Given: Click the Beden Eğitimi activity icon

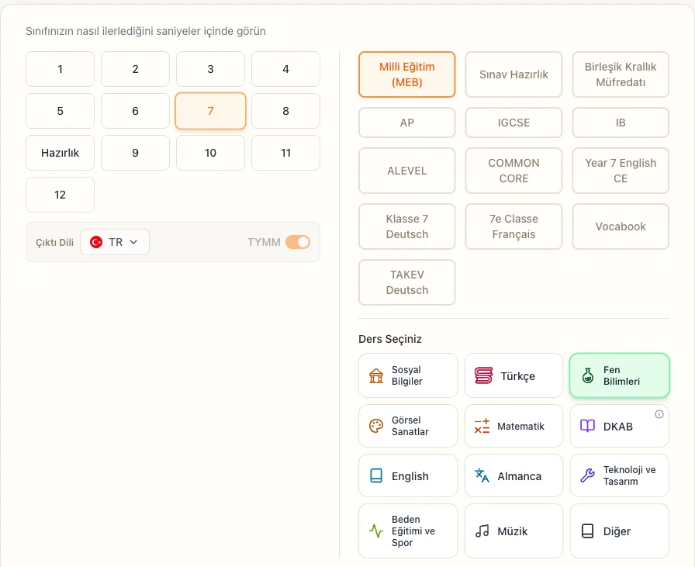Looking at the screenshot, I should tap(376, 531).
